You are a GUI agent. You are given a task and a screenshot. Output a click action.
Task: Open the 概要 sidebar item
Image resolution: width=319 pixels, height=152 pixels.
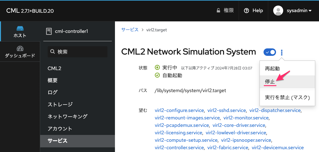tap(78, 80)
